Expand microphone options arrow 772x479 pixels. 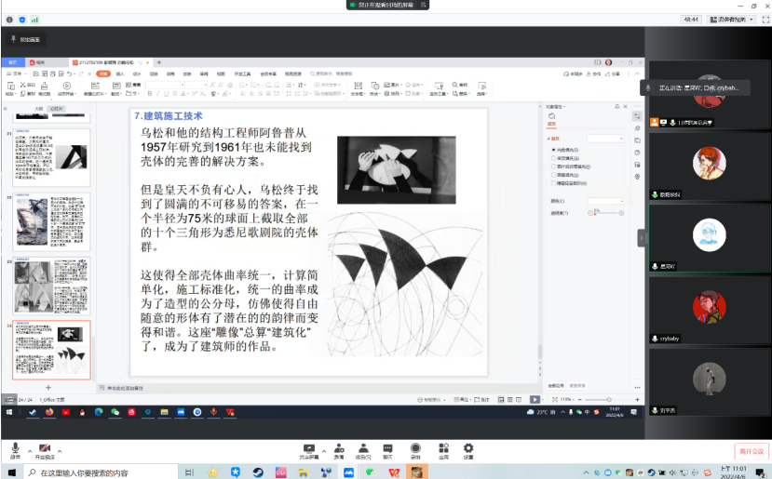pos(30,450)
